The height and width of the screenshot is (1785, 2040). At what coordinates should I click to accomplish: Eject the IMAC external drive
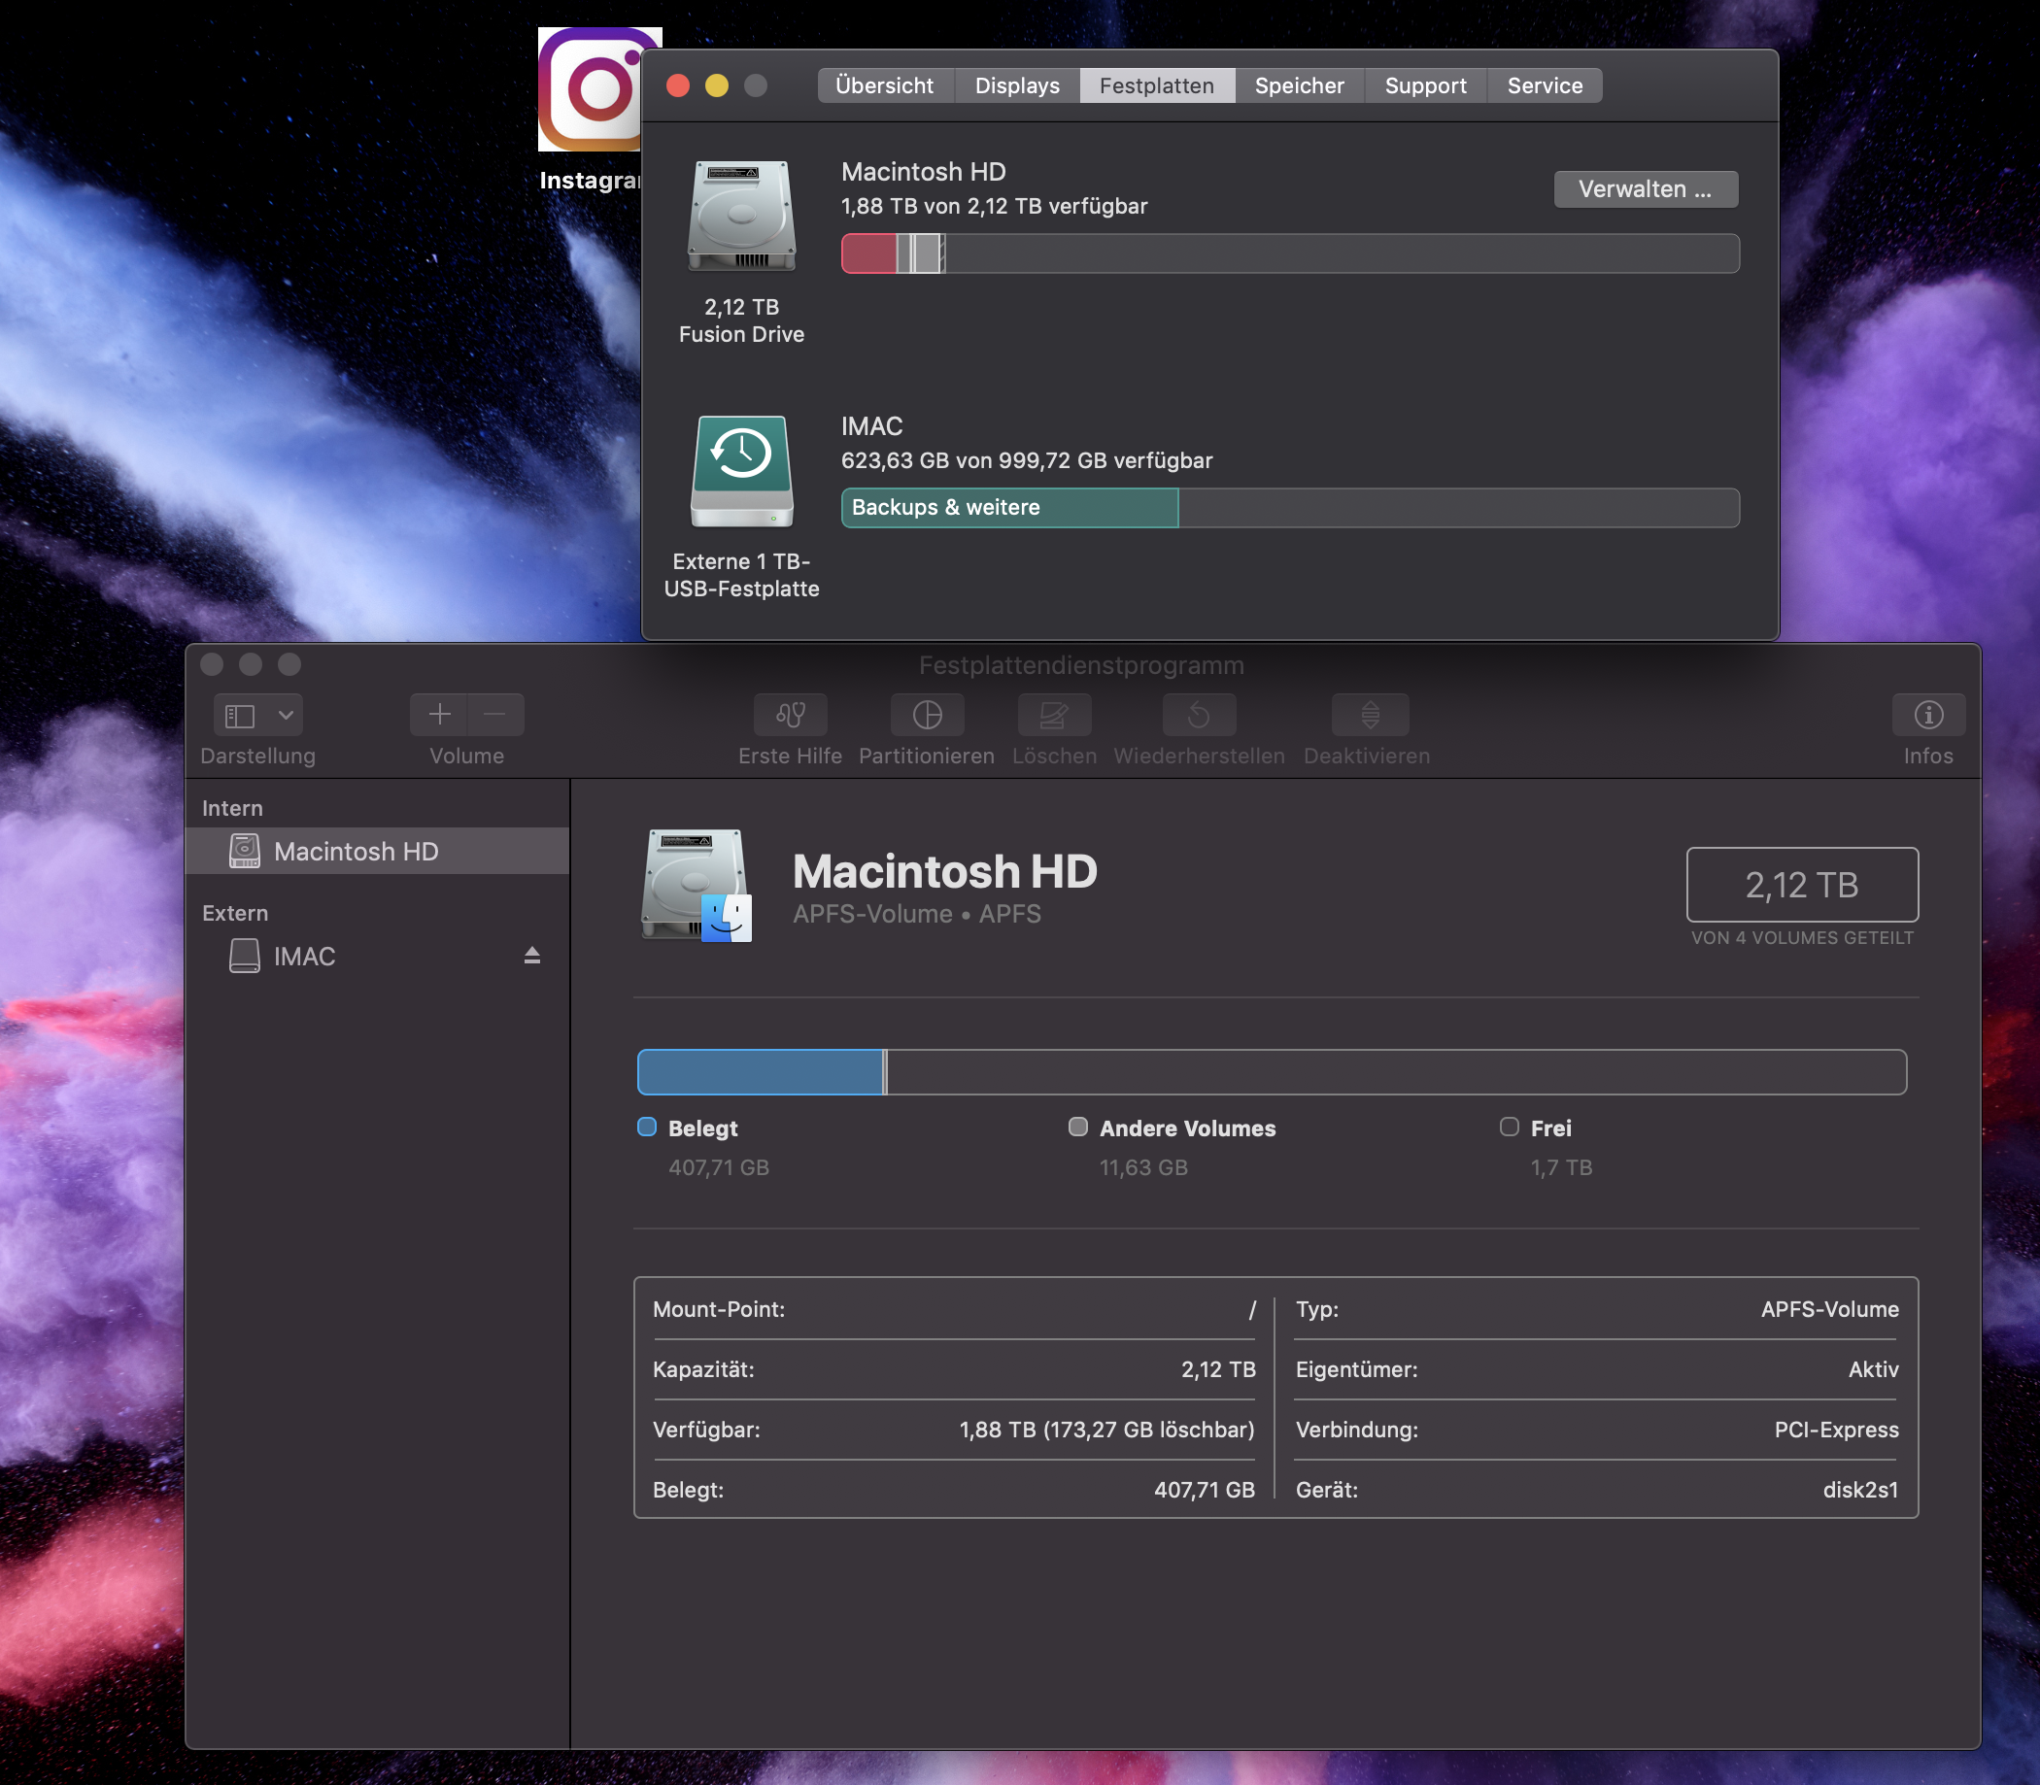tap(532, 956)
